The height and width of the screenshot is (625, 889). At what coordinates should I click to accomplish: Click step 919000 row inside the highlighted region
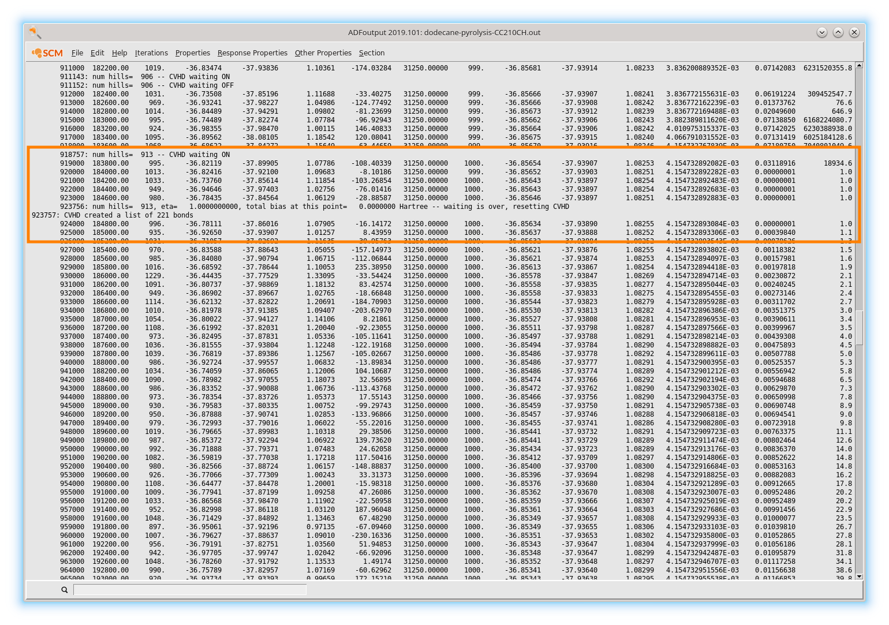pos(231,163)
